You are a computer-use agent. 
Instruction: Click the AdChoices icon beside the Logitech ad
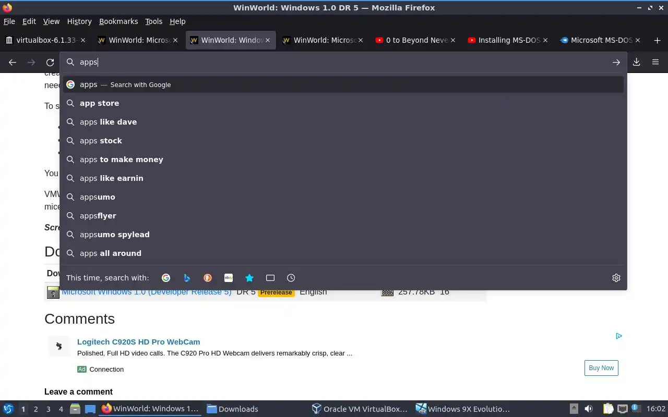[619, 336]
